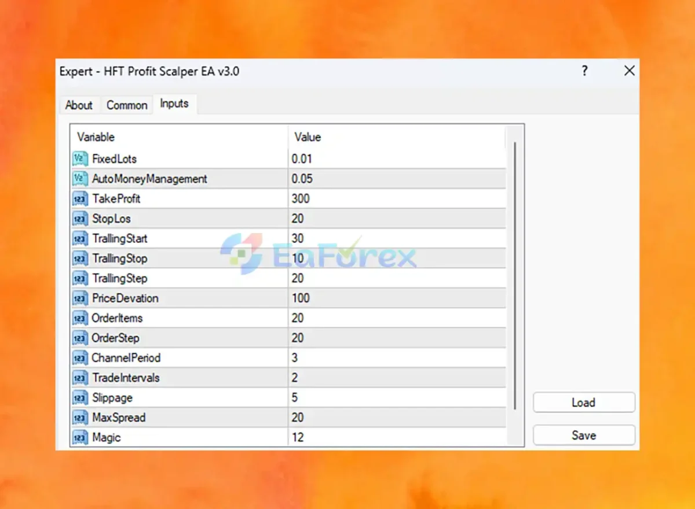Click the TrallingStop integer icon
Screen dimensions: 695x509
[x=80, y=258]
